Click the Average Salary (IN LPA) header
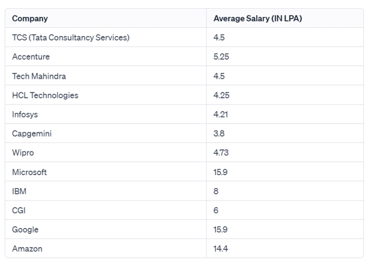Screen dimensions: 369x265 pos(258,19)
